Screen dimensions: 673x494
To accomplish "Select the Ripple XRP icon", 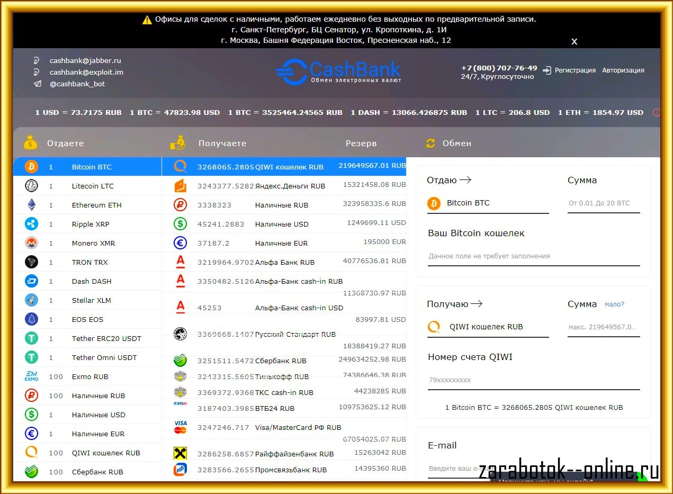I will (32, 224).
